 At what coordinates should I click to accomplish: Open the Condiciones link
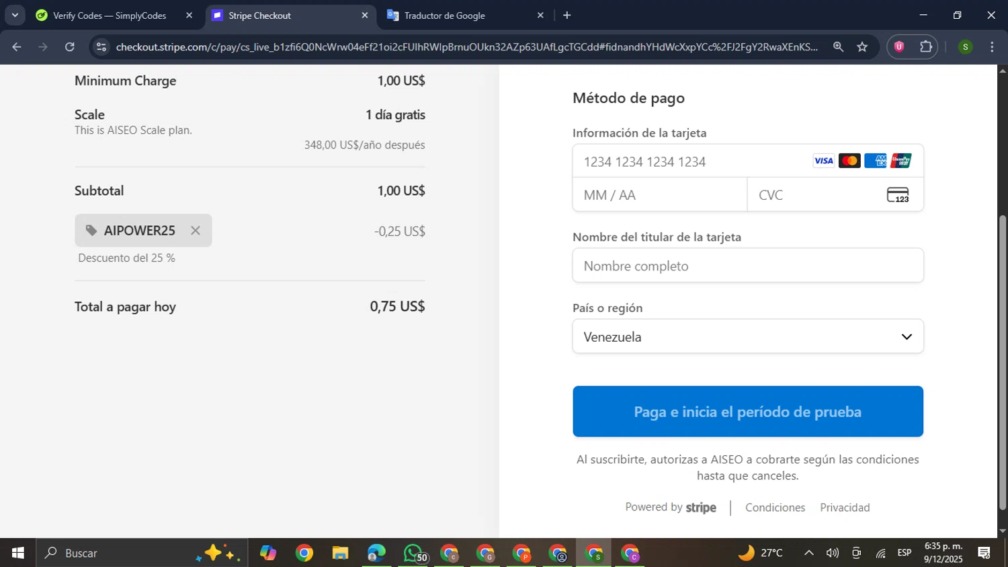tap(775, 508)
